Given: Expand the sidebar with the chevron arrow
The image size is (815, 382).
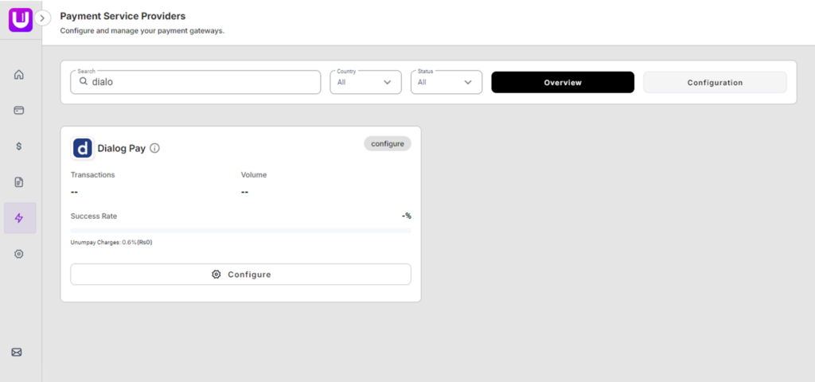Looking at the screenshot, I should [43, 18].
